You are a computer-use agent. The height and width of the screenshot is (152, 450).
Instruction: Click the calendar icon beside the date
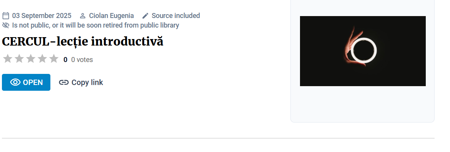pos(6,15)
